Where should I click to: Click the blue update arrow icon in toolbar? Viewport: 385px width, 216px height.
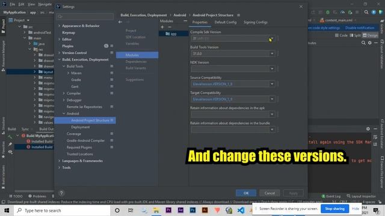click(374, 12)
